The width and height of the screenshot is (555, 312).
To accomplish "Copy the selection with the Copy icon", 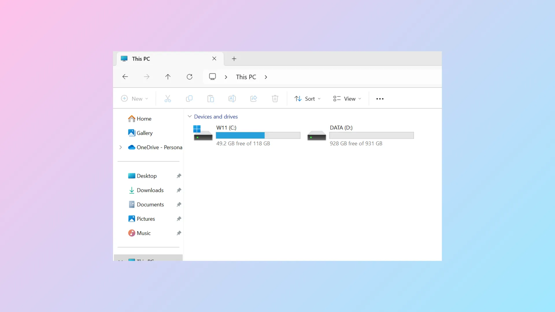I will [x=189, y=99].
